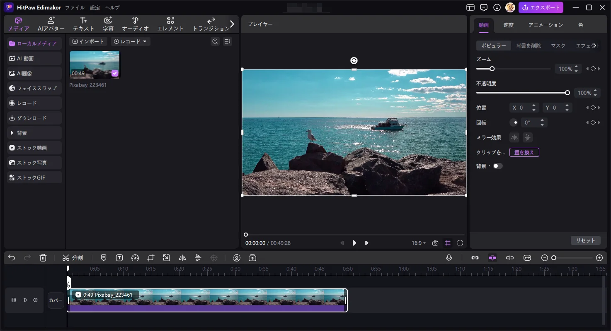The image size is (611, 331).
Task: Flip clip horizontally from the timeline toolbar
Action: coord(182,258)
